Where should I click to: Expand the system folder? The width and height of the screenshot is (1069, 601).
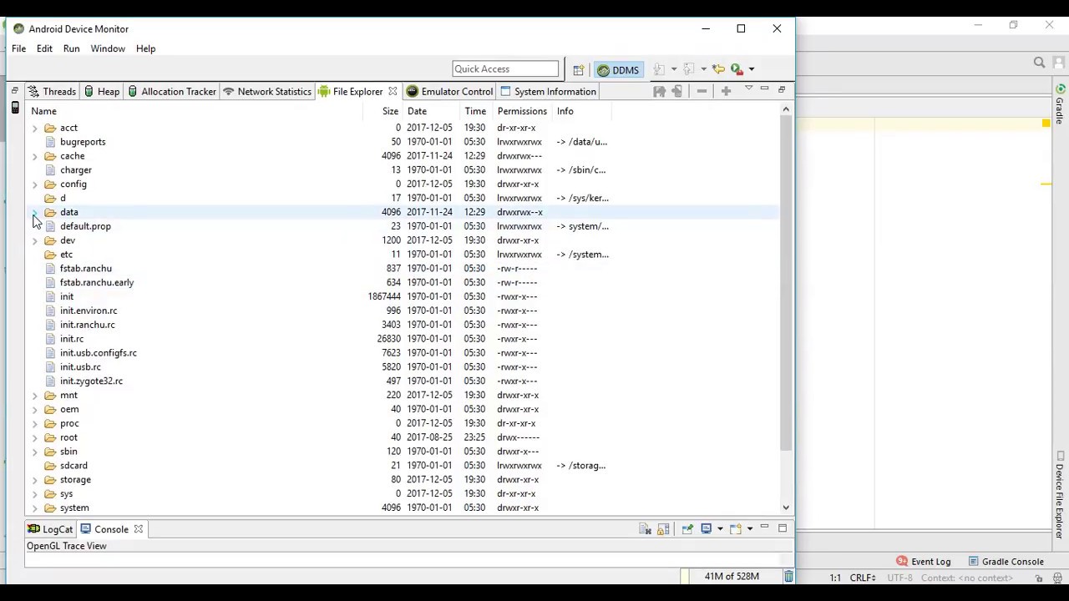(34, 508)
